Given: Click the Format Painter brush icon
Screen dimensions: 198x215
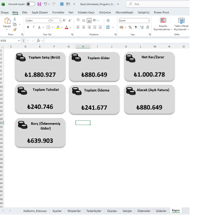Looking at the screenshot, I should (x=15, y=30).
